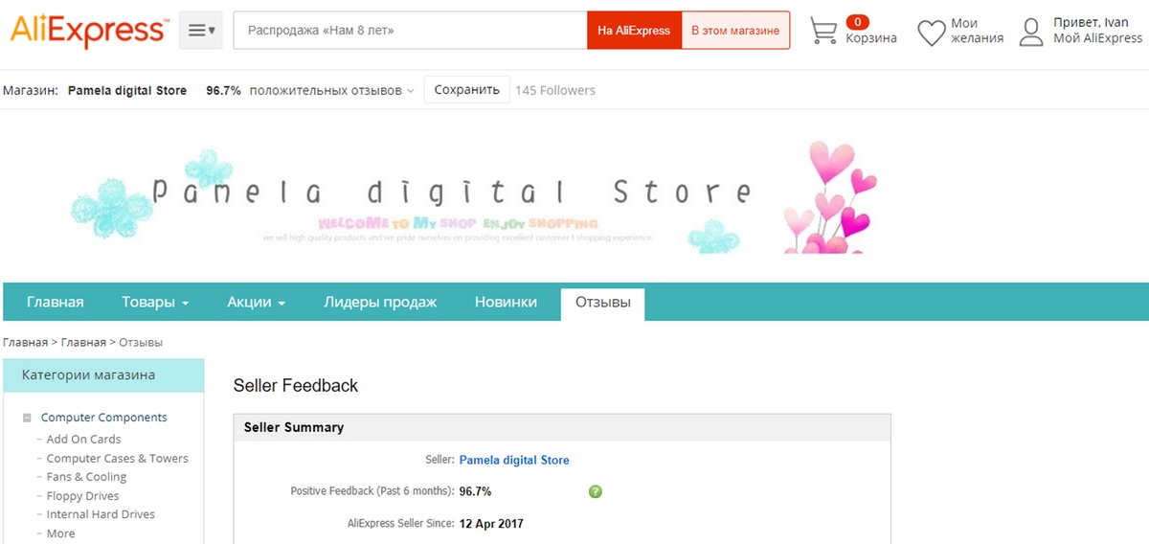Click the 12 Apr 2017 seller date
This screenshot has height=544, width=1149.
tap(491, 524)
